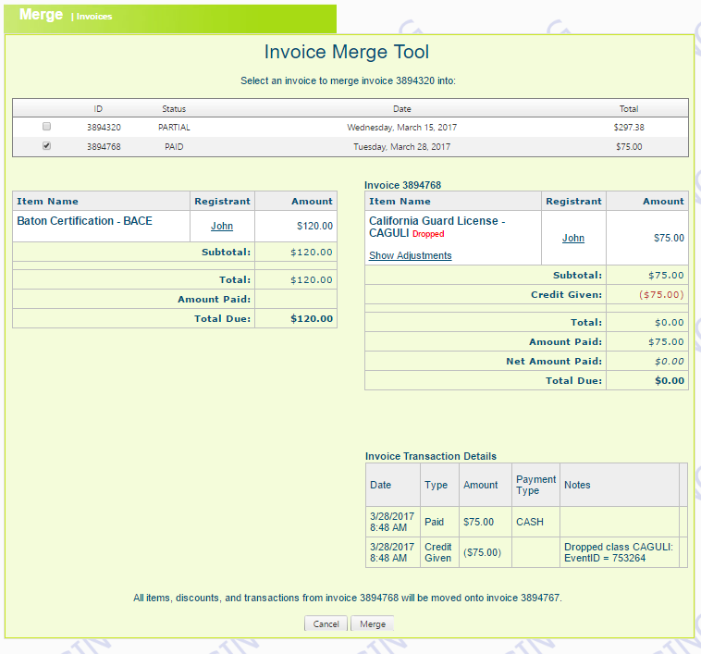Click the California Guard License item name
The image size is (701, 654).
[x=437, y=221]
